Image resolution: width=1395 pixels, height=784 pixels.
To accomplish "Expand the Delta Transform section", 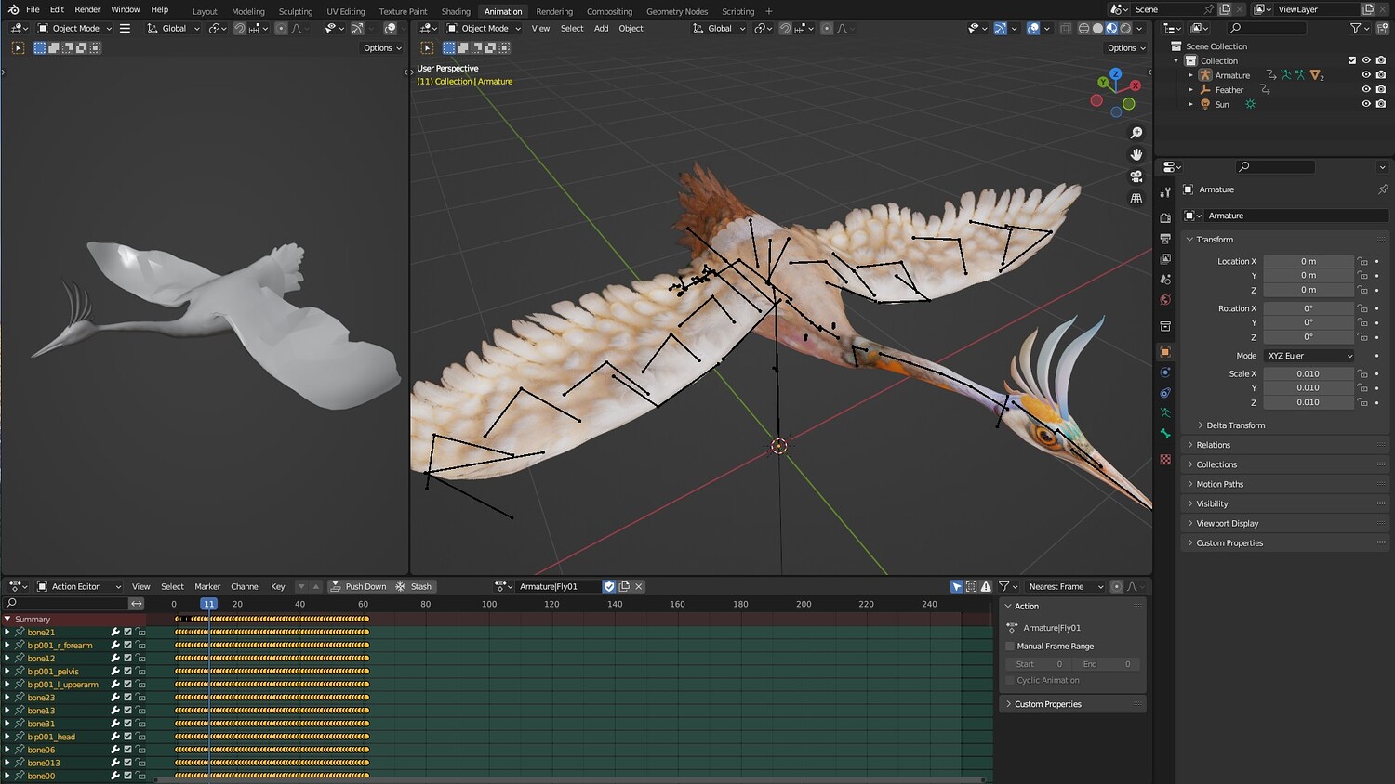I will click(x=1235, y=425).
